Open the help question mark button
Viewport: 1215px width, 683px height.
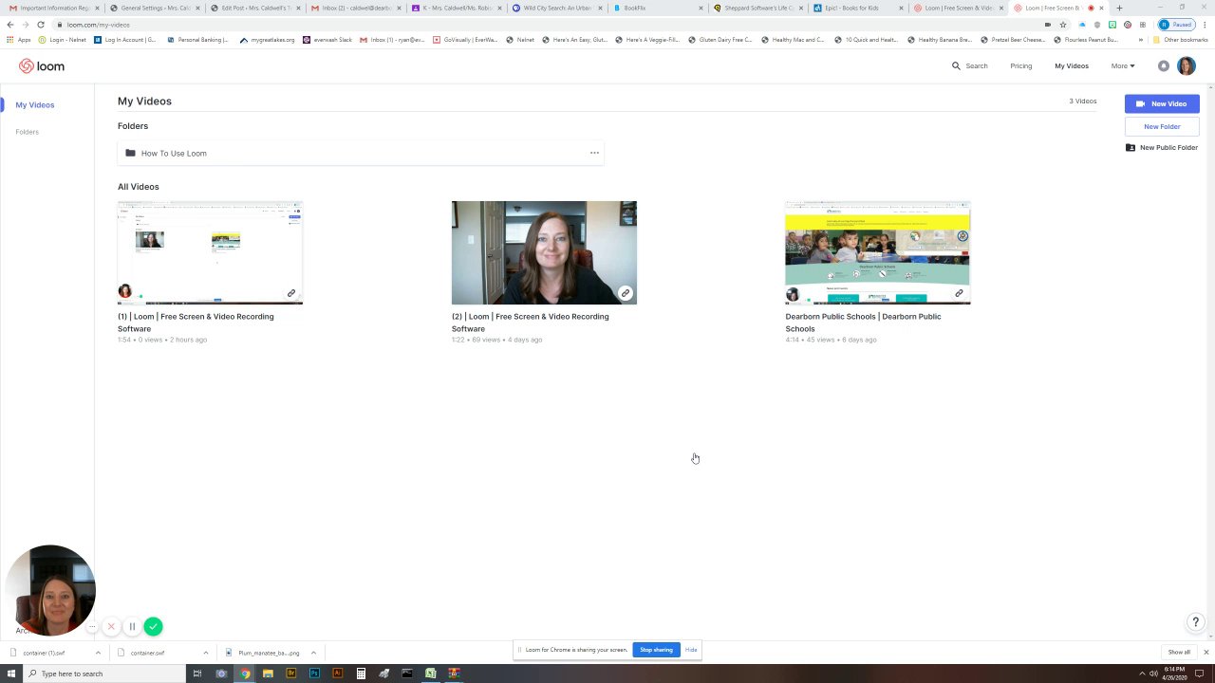[1195, 622]
